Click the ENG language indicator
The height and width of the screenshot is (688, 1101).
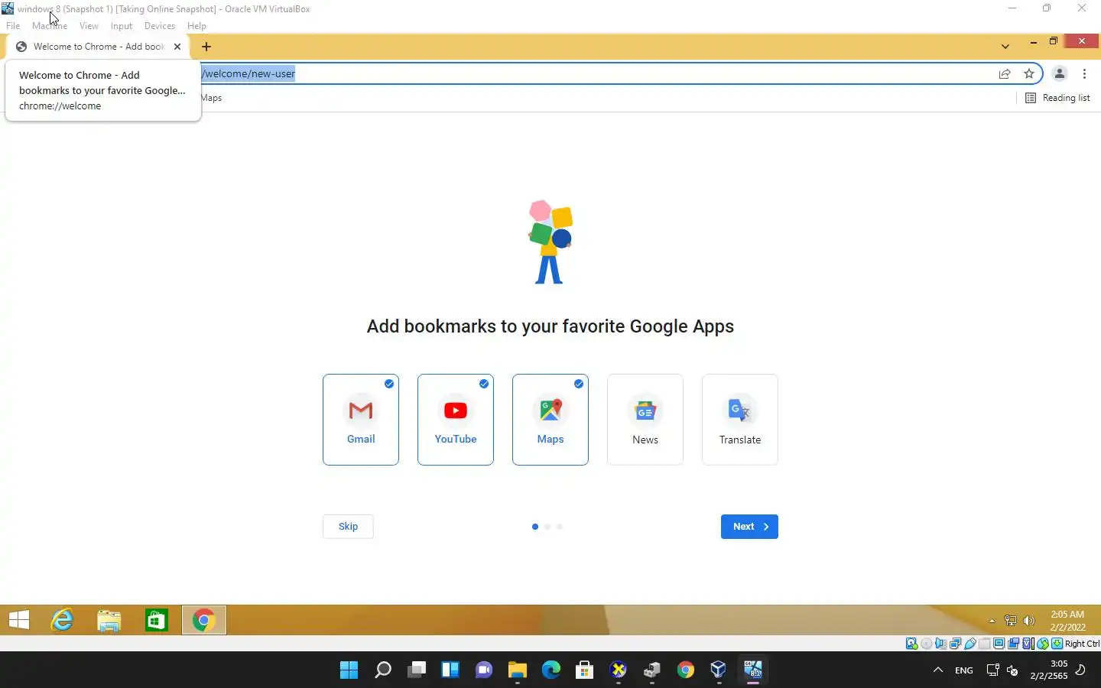[964, 670]
